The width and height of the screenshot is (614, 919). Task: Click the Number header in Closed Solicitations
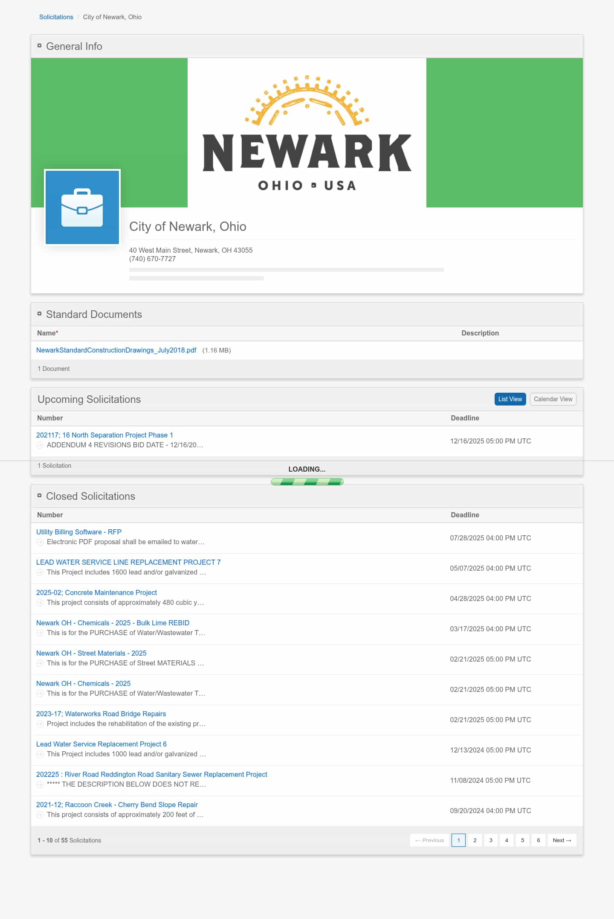[x=50, y=515]
